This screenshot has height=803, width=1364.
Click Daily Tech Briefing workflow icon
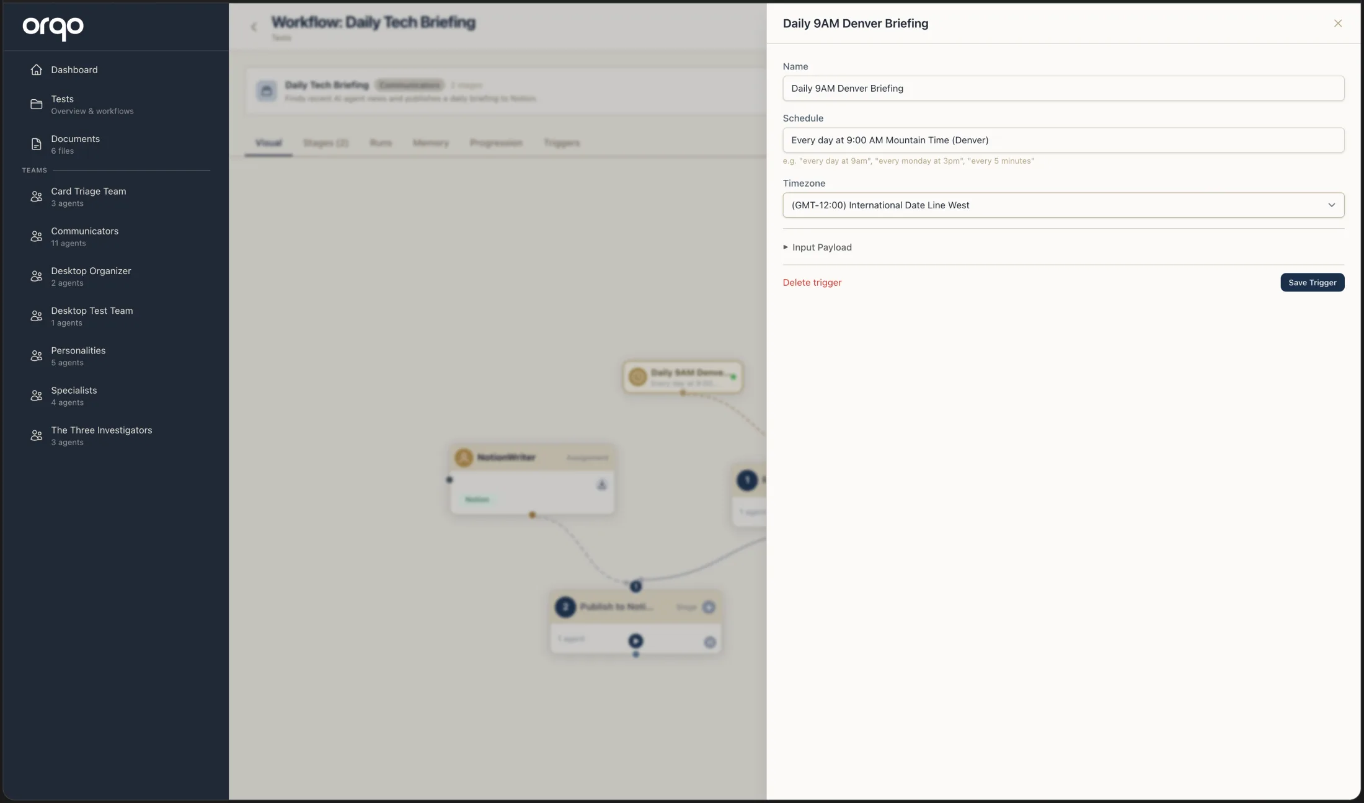click(x=267, y=91)
